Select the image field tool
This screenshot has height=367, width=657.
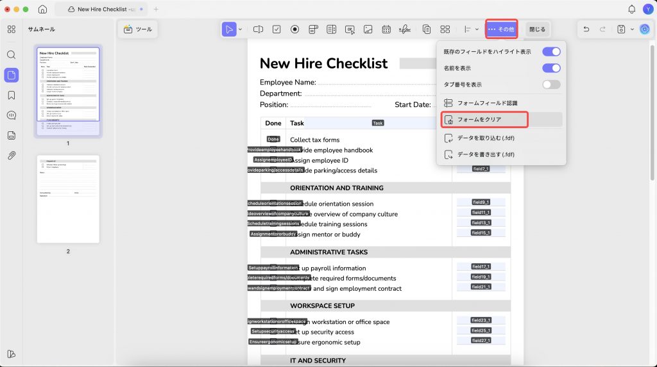pos(368,29)
